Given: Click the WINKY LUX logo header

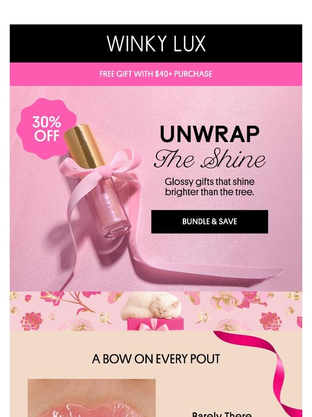Looking at the screenshot, I should point(156,43).
